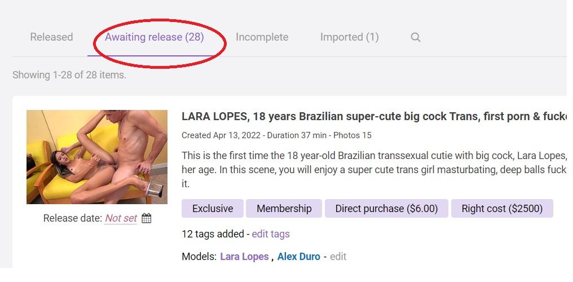The width and height of the screenshot is (573, 282).
Task: Click the 'Showing 1-28 of 28 items' text
Action: (69, 75)
